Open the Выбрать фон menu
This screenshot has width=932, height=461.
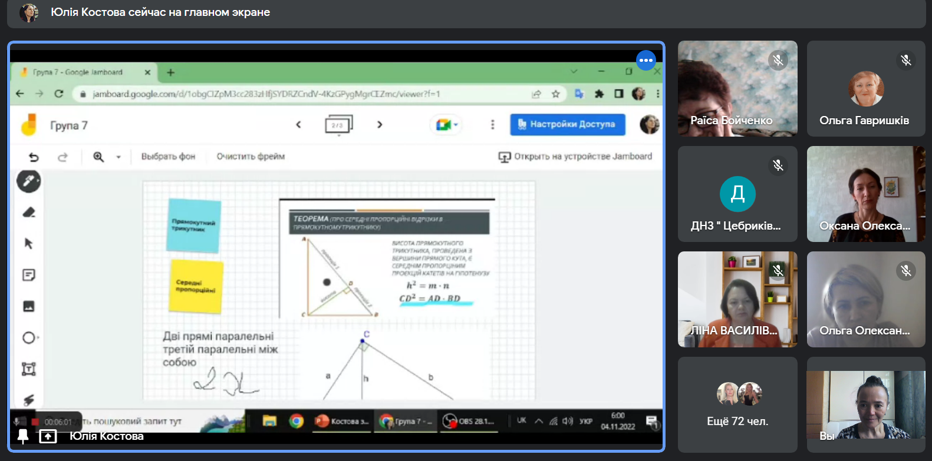pos(168,157)
